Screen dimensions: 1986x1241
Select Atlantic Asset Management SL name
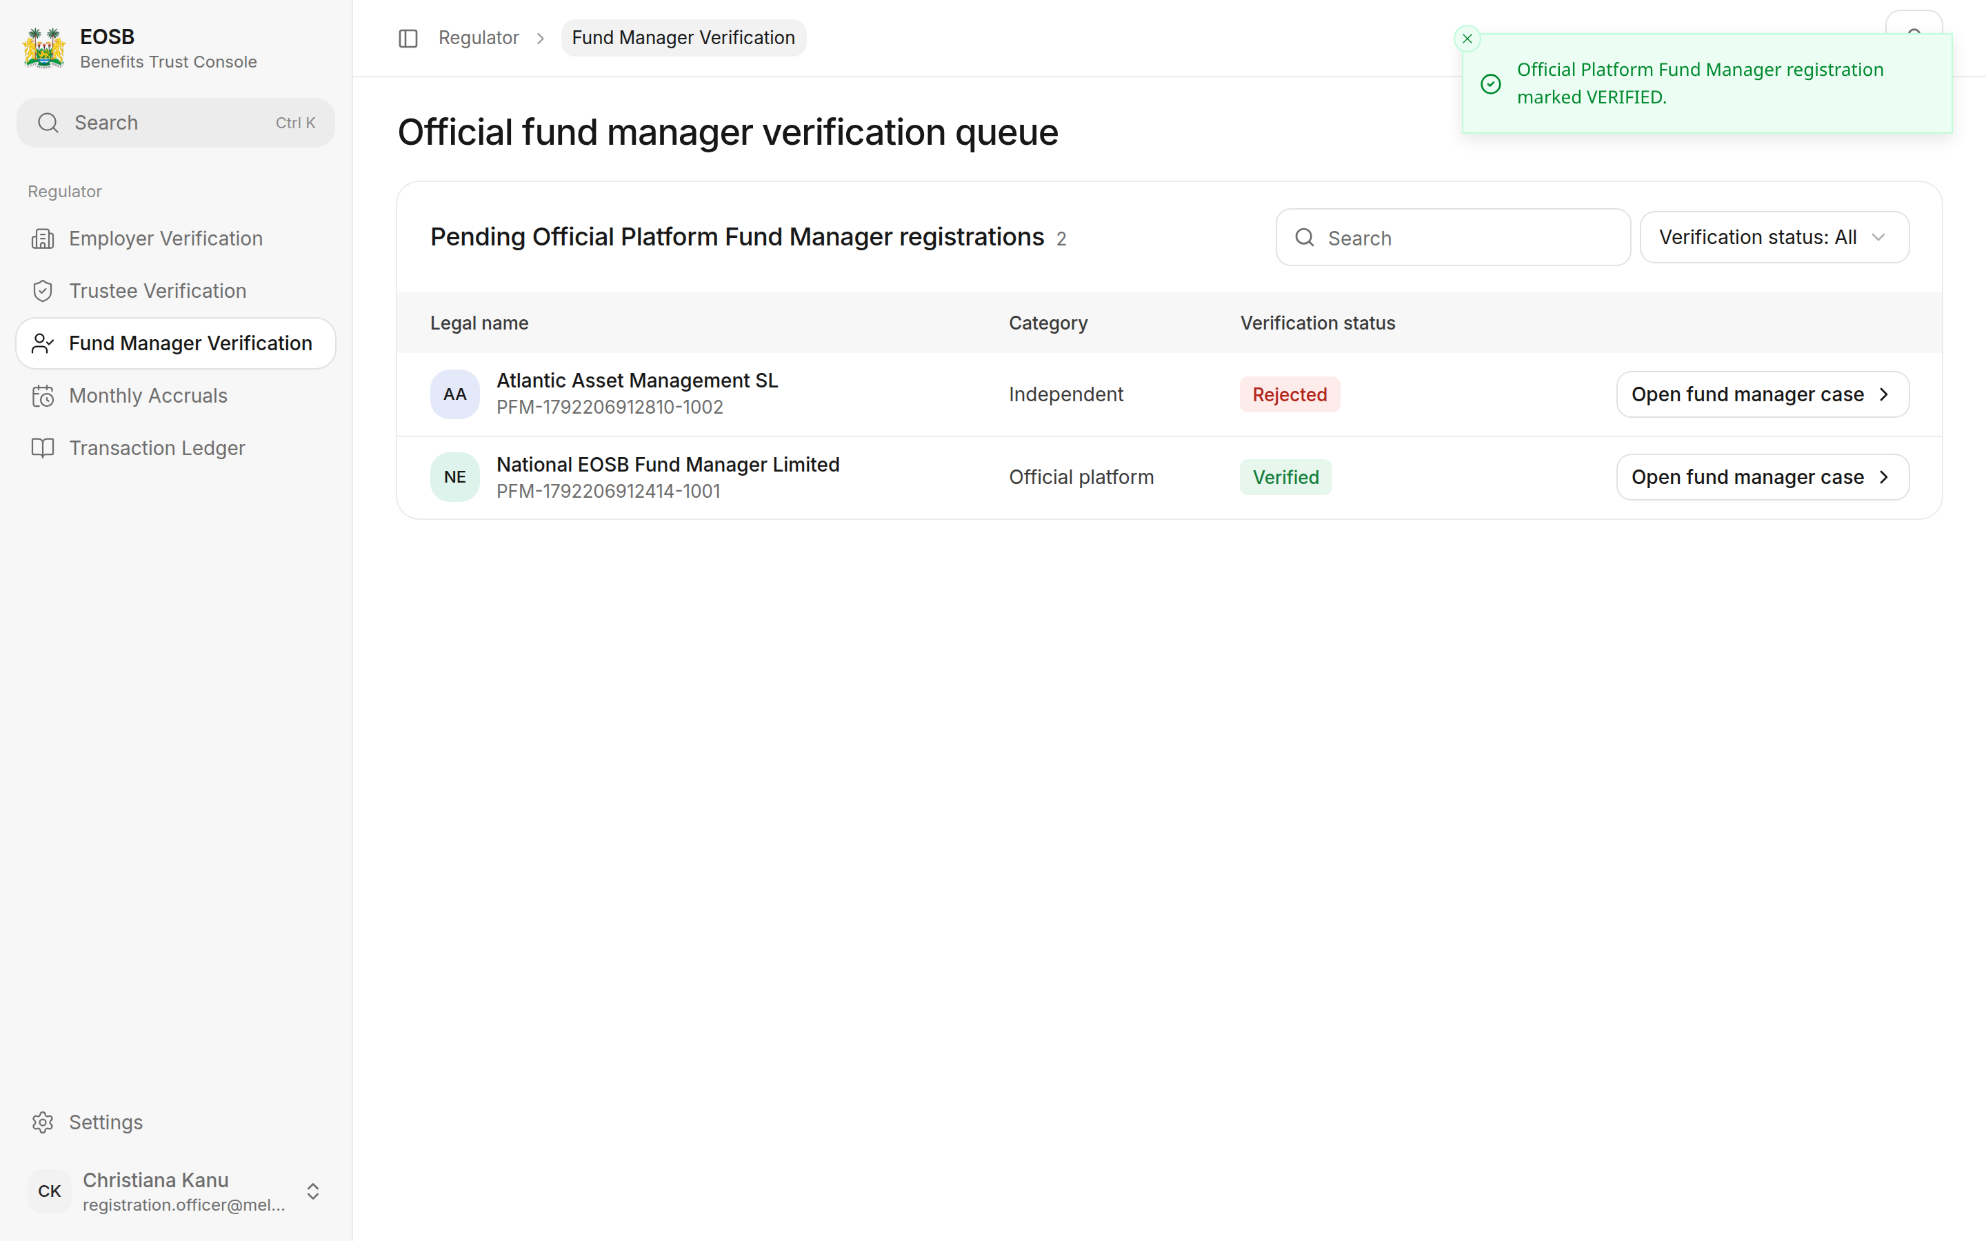tap(637, 381)
